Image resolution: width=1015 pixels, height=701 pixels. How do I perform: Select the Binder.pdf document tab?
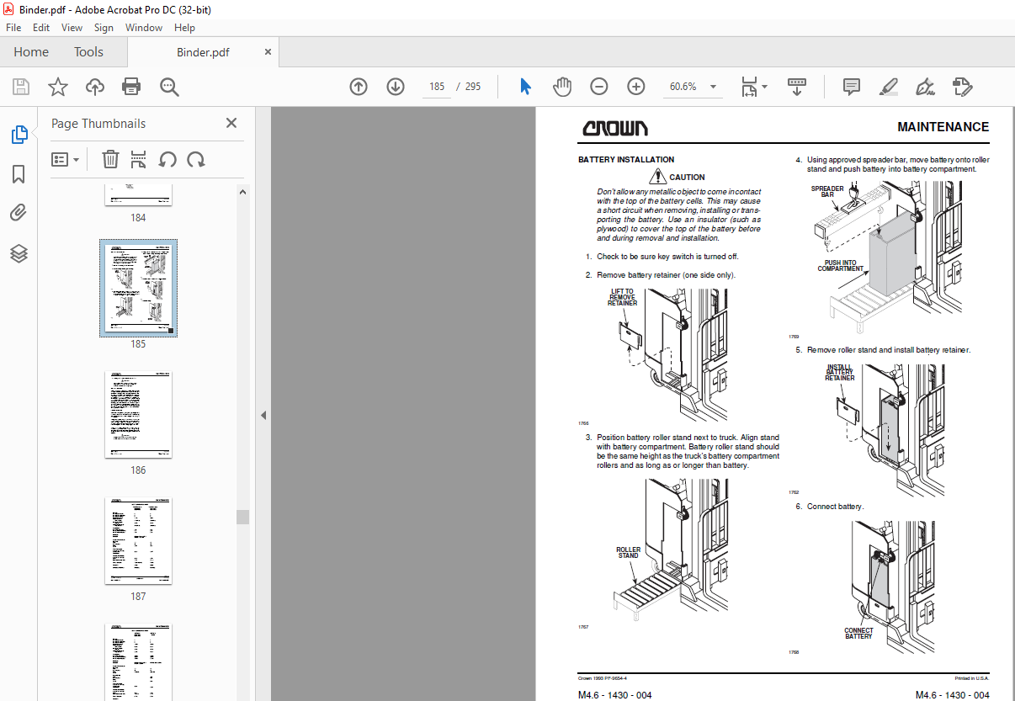203,52
